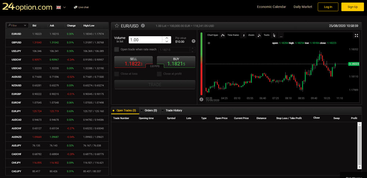367x178 pixels.
Task: Sort instruments by Ask column header
Action: (x=52, y=26)
